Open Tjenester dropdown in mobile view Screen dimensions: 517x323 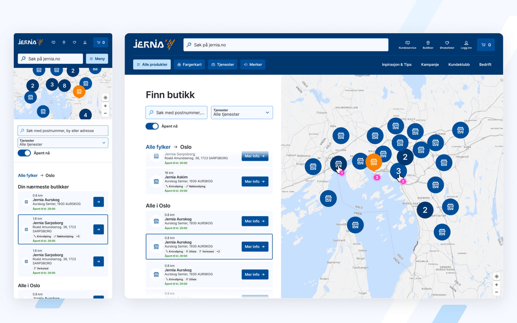[63, 143]
